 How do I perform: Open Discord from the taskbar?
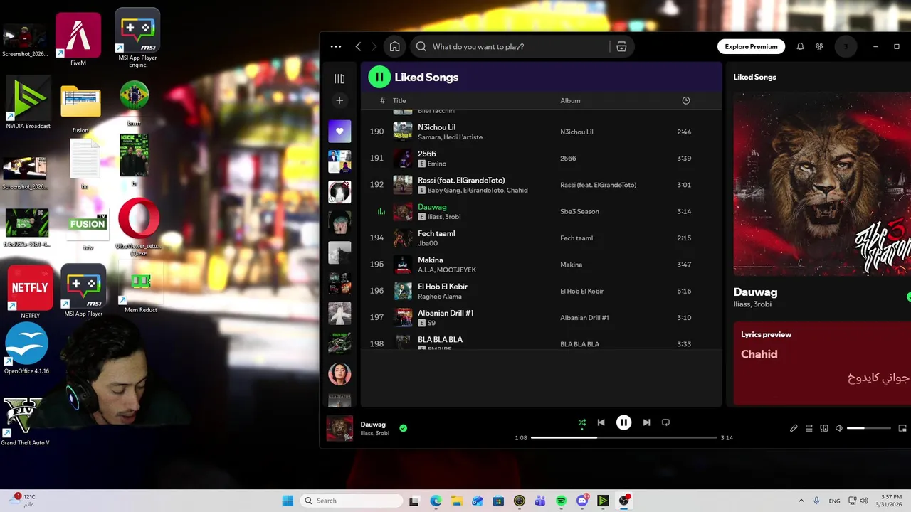point(582,501)
